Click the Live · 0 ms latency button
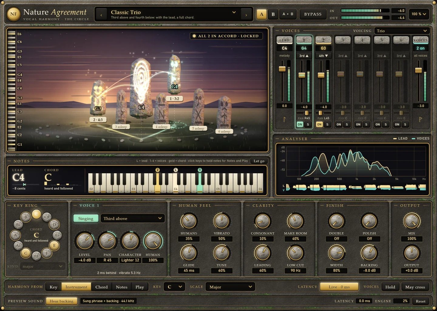 339,287
